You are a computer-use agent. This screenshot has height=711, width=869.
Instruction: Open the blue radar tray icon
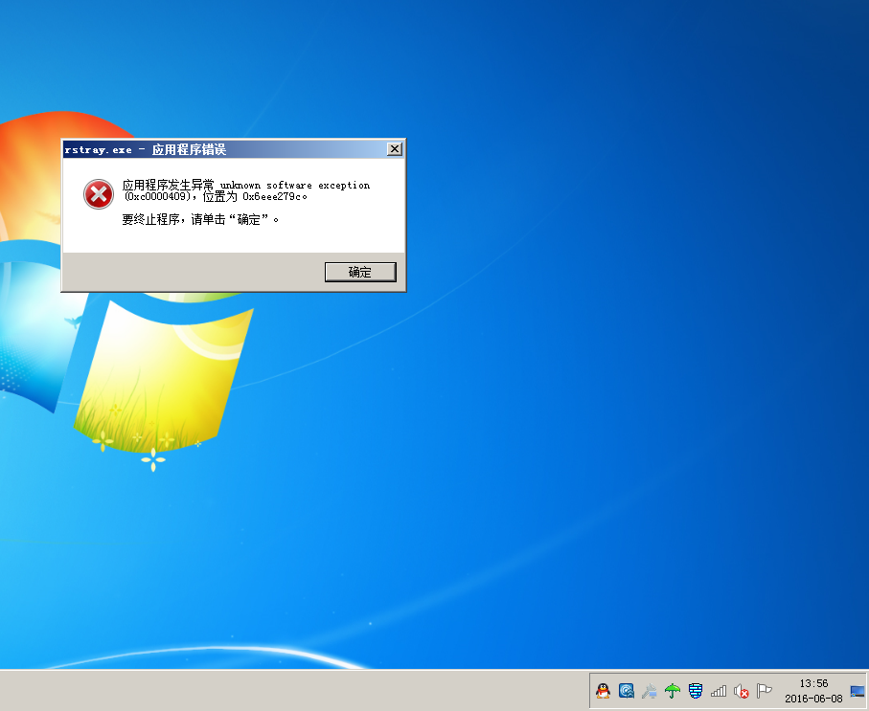pyautogui.click(x=627, y=691)
